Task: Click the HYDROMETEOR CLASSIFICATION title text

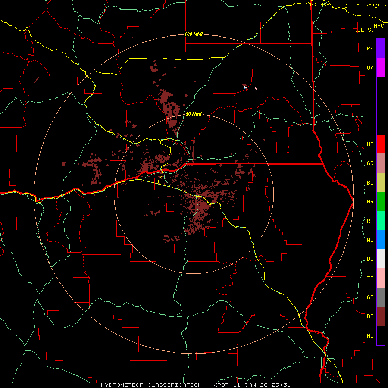Action: coord(151,385)
